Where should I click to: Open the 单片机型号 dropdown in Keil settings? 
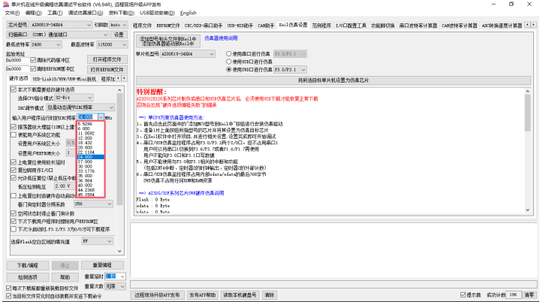coord(188,54)
